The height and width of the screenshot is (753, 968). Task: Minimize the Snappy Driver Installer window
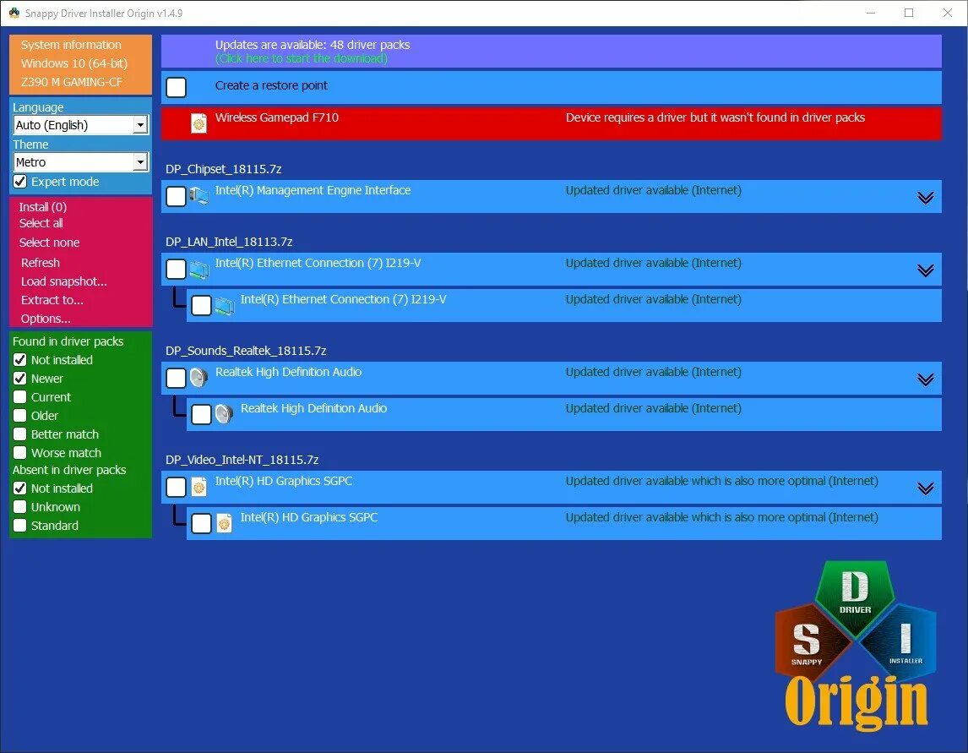(x=871, y=13)
